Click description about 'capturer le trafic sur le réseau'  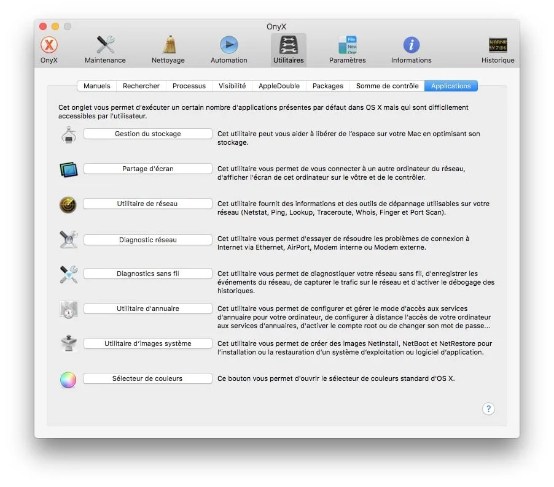[x=356, y=282]
